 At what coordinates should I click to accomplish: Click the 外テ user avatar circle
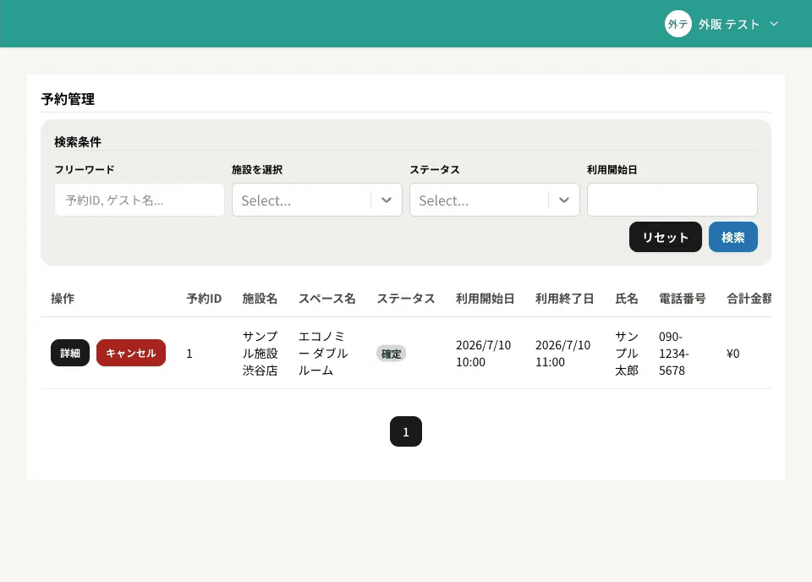point(678,24)
